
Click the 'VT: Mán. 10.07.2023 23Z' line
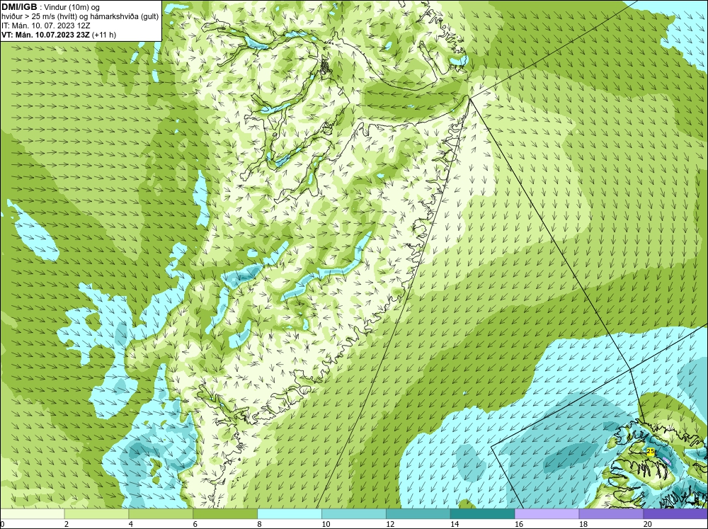(x=45, y=35)
